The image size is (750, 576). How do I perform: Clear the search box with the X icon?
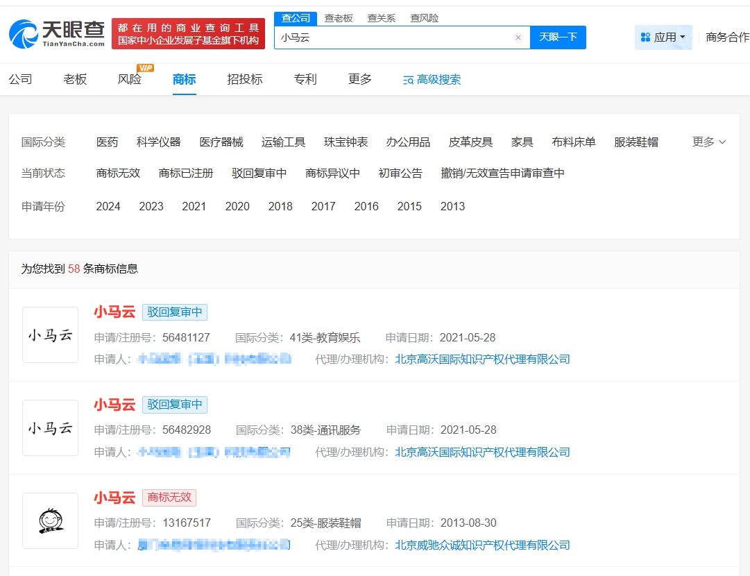pos(518,37)
